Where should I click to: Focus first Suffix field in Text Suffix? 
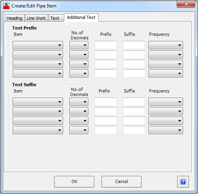[134, 102]
